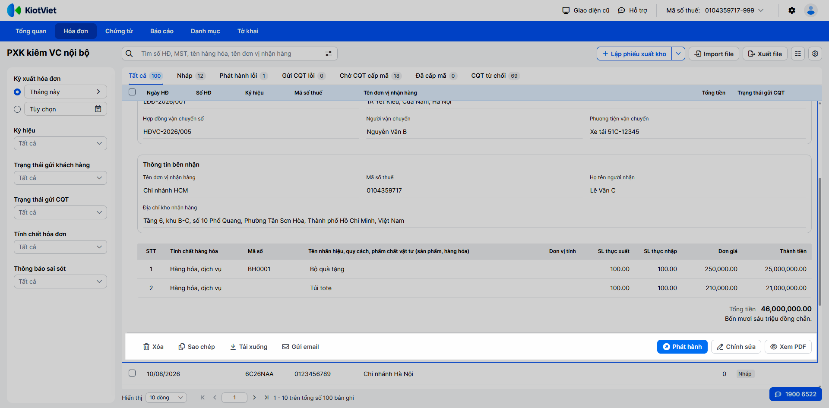
Task: Switch to Nháp tab
Action: [191, 76]
